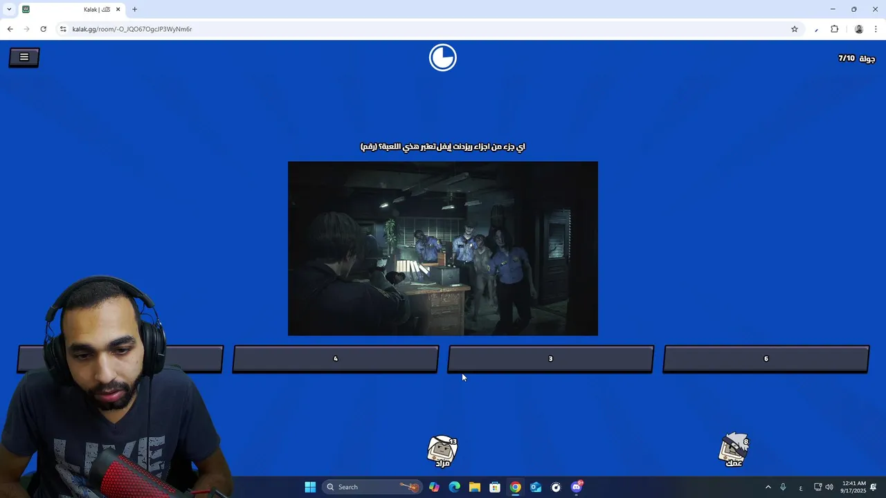Open a new browser tab

coord(134,10)
